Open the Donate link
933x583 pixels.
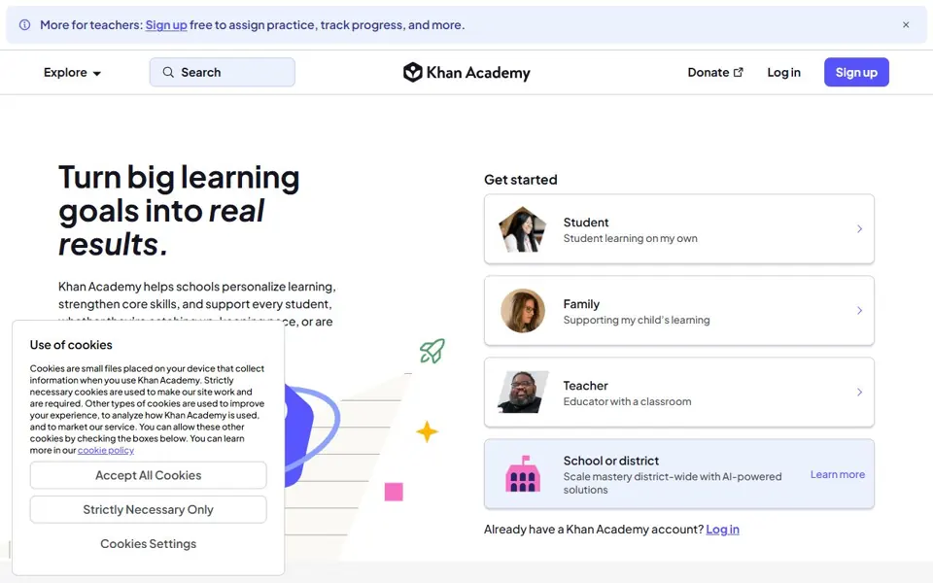pyautogui.click(x=715, y=72)
